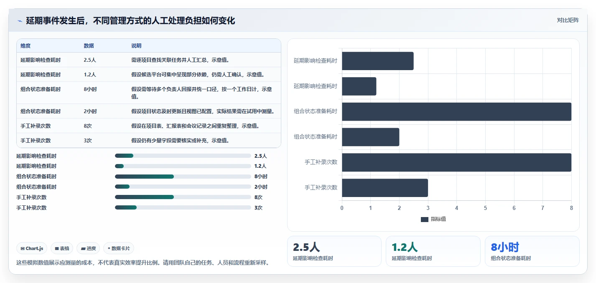Click the chart bar reaching 3 for 手工补录次数
This screenshot has width=596, height=283.
(385, 188)
